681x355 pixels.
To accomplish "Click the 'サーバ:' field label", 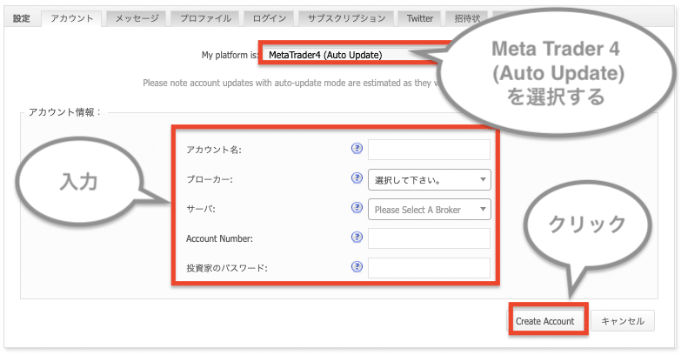I will click(201, 209).
